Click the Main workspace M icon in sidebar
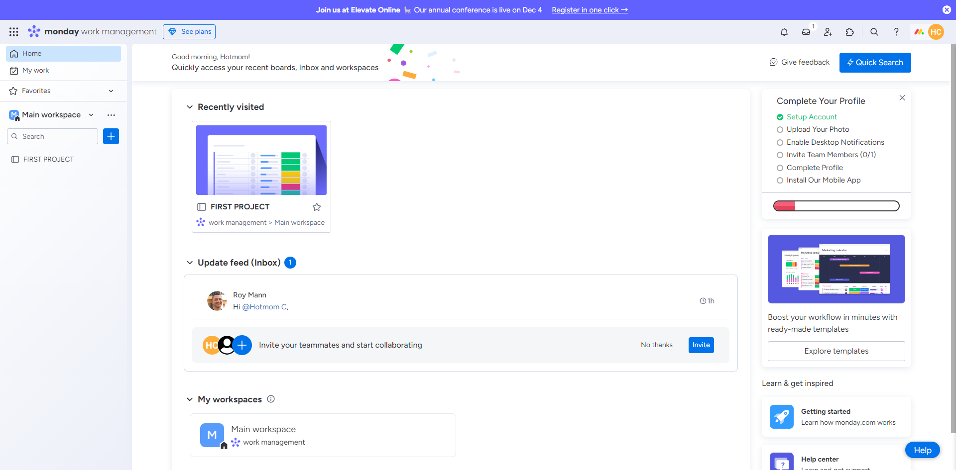The width and height of the screenshot is (956, 470). tap(14, 115)
